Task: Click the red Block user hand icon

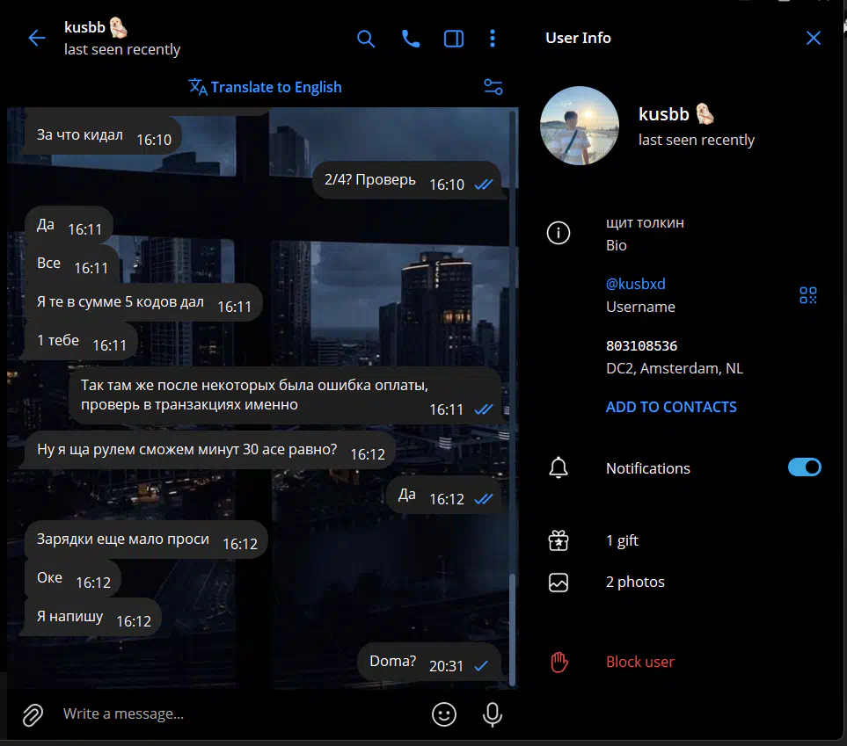Action: [x=559, y=663]
